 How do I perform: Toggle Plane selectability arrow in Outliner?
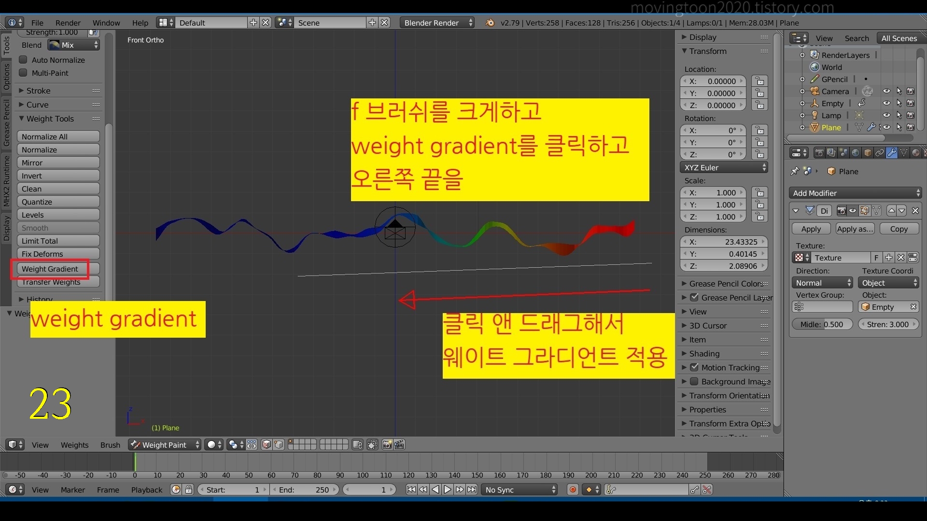[899, 127]
